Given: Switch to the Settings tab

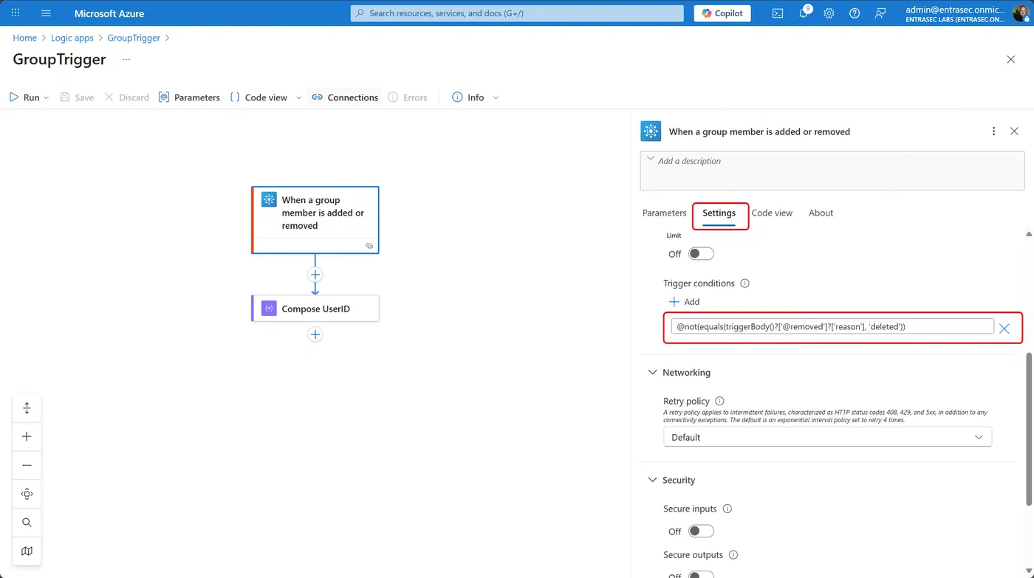Looking at the screenshot, I should (x=719, y=213).
